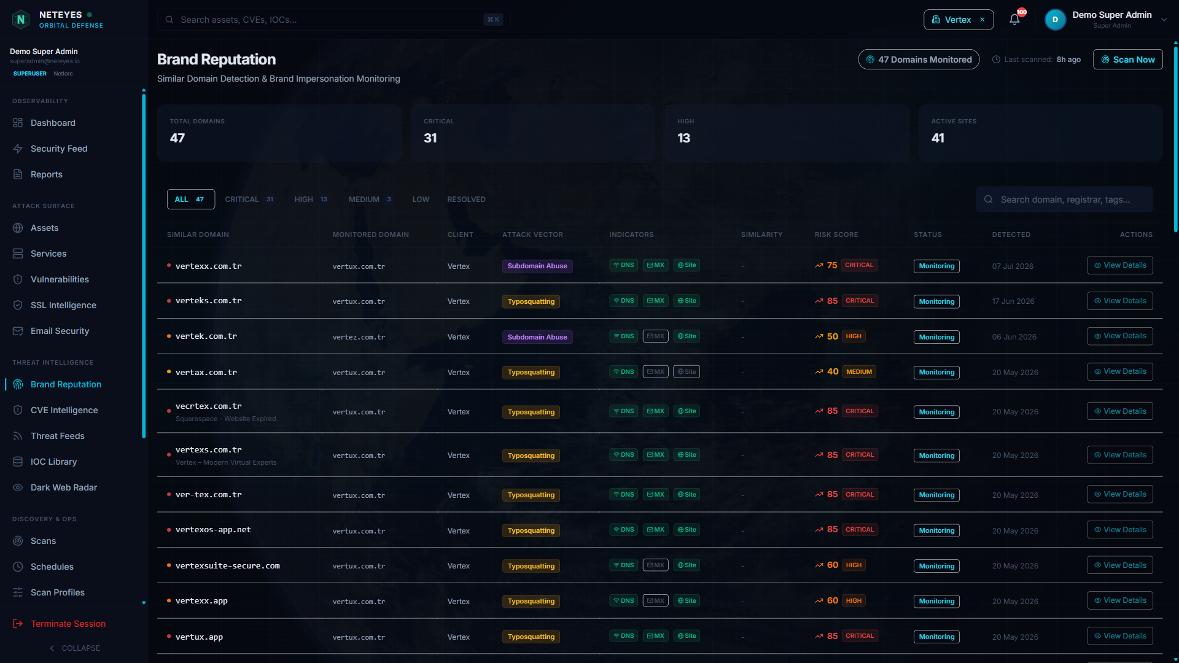Click Dashboard grid icon in sidebar
Screen dimensions: 1179x663
point(18,123)
